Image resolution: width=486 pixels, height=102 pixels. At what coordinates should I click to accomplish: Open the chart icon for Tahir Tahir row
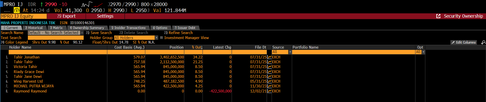coord(269,62)
